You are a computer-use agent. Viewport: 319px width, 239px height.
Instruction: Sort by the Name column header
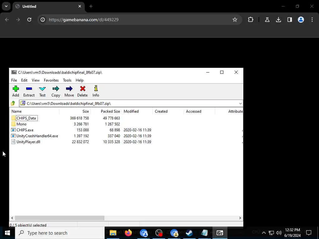point(34,111)
